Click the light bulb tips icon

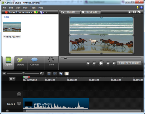(138, 7)
